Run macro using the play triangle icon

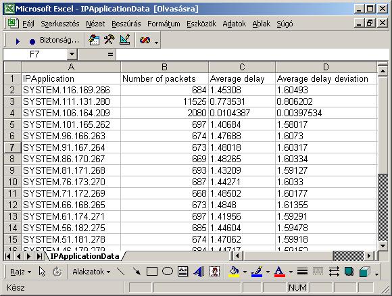tap(18, 41)
